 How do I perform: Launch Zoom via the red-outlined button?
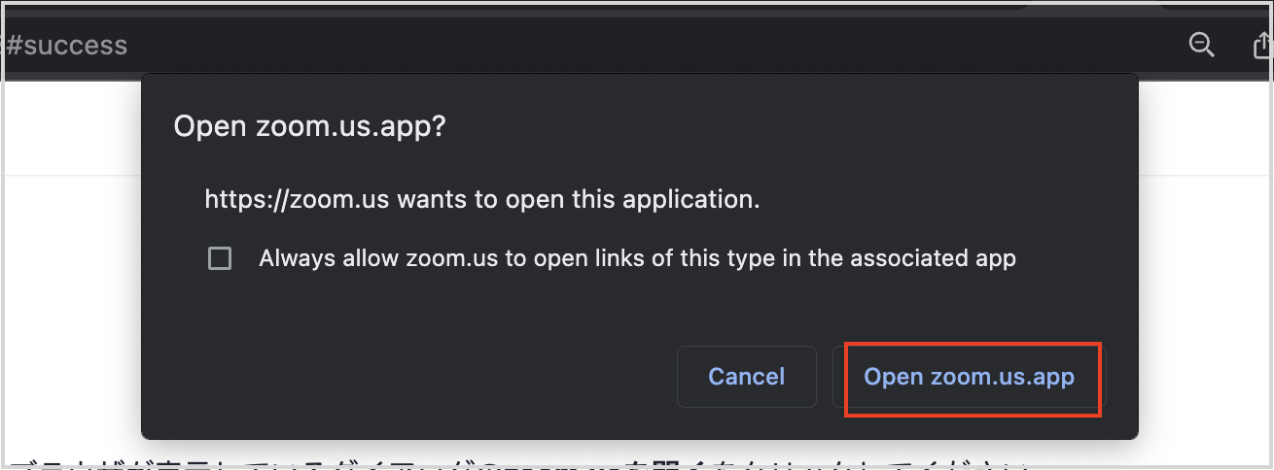[x=970, y=376]
